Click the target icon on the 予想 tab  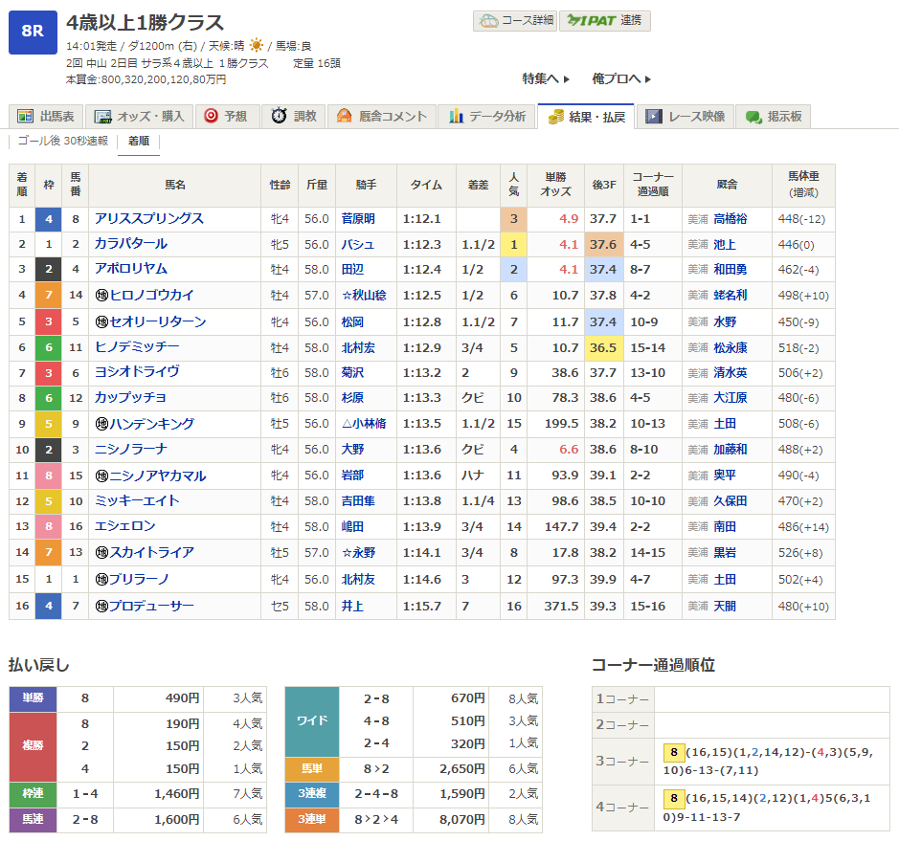click(x=211, y=116)
